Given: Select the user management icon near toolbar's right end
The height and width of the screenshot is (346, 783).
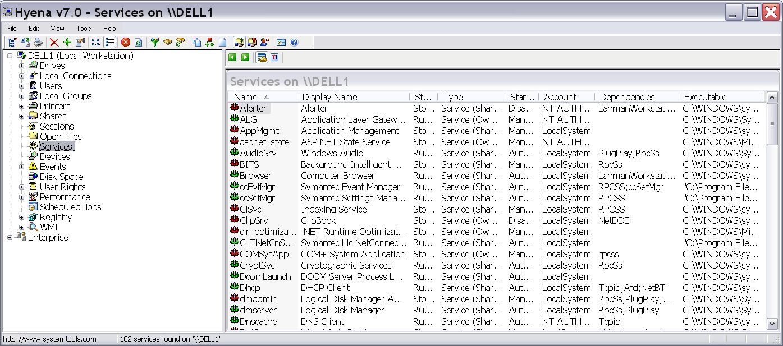Looking at the screenshot, I should pyautogui.click(x=266, y=42).
